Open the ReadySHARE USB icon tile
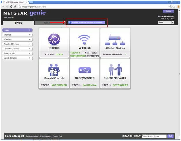 tap(85, 73)
